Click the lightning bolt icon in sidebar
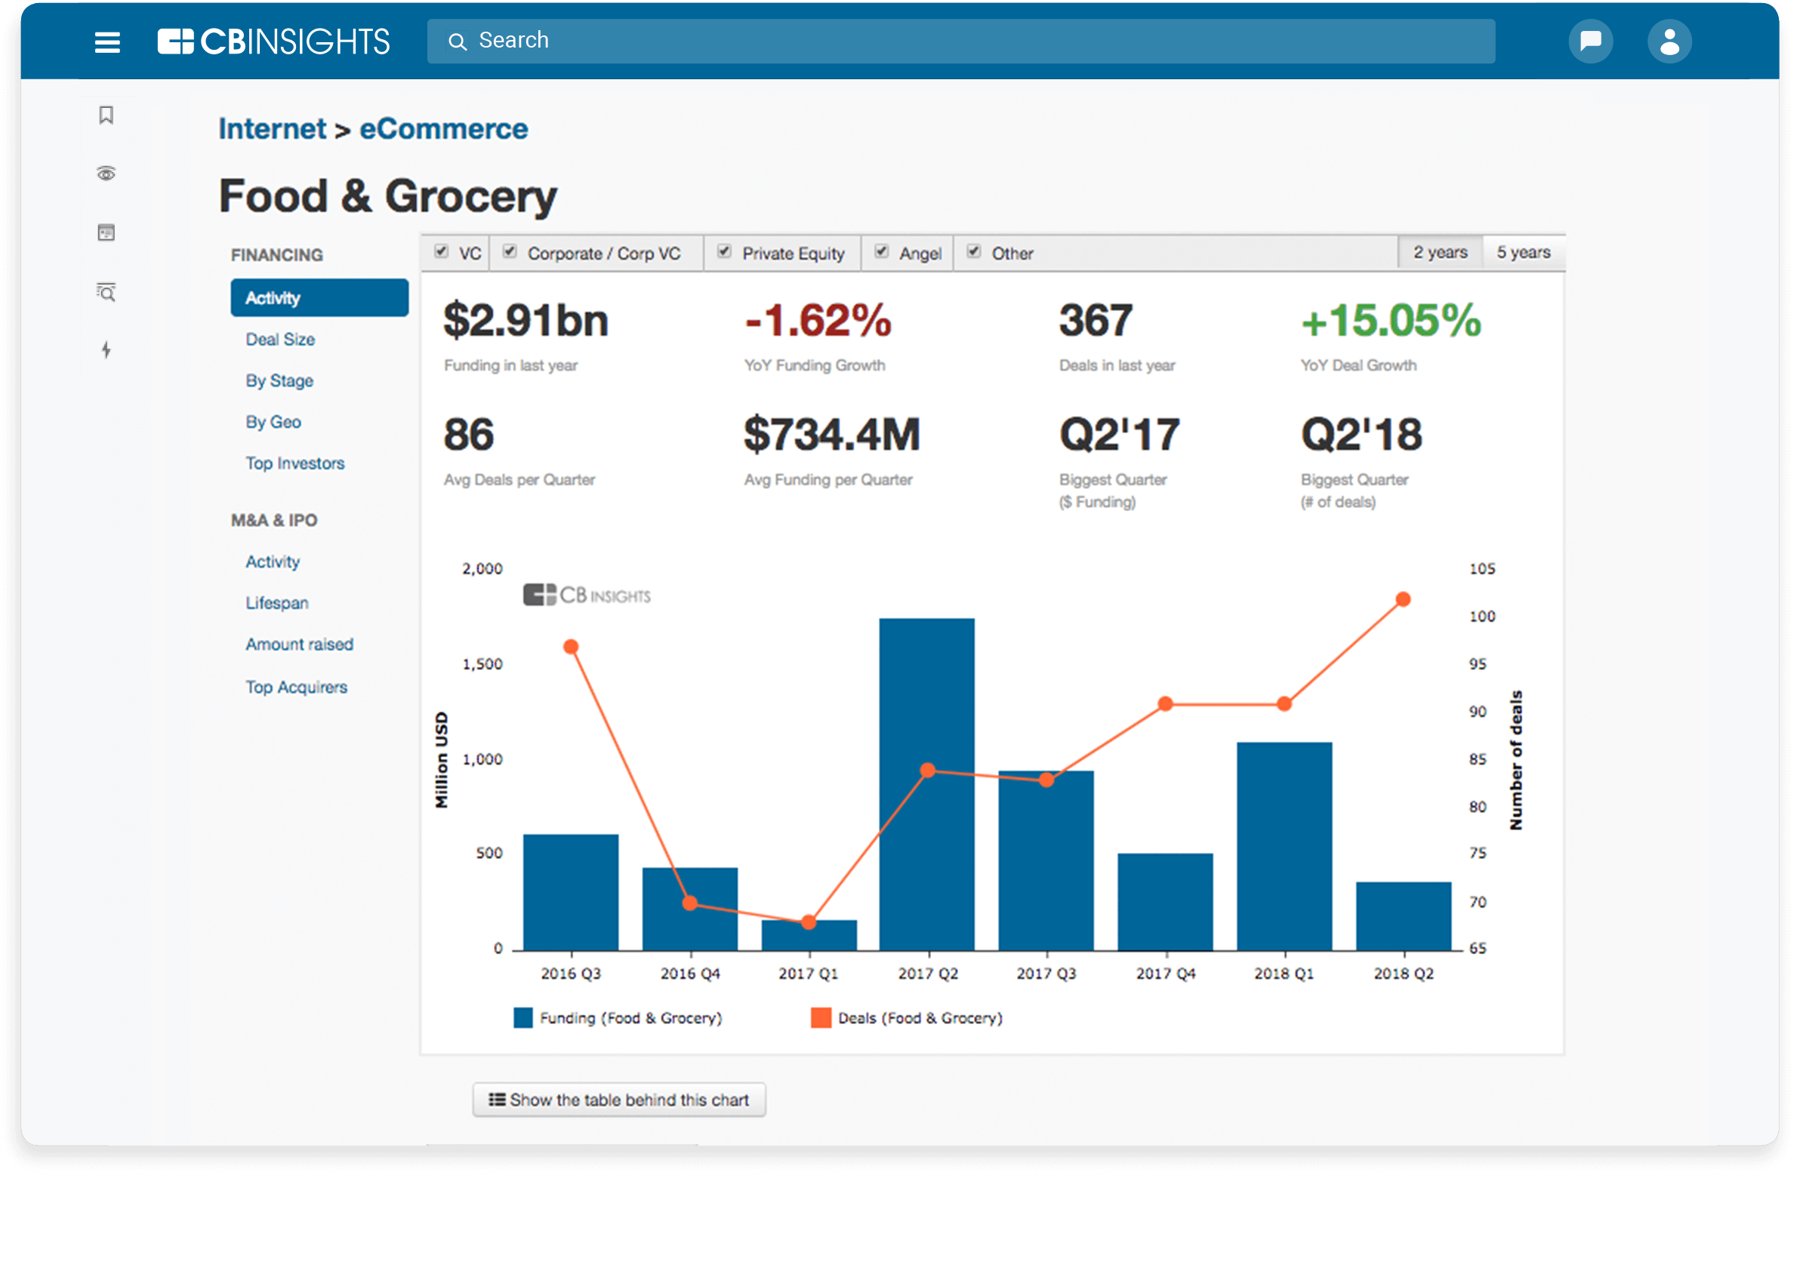 [106, 350]
